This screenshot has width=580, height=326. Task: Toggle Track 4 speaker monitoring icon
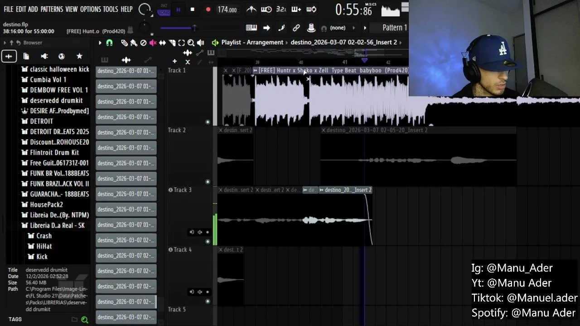[200, 292]
